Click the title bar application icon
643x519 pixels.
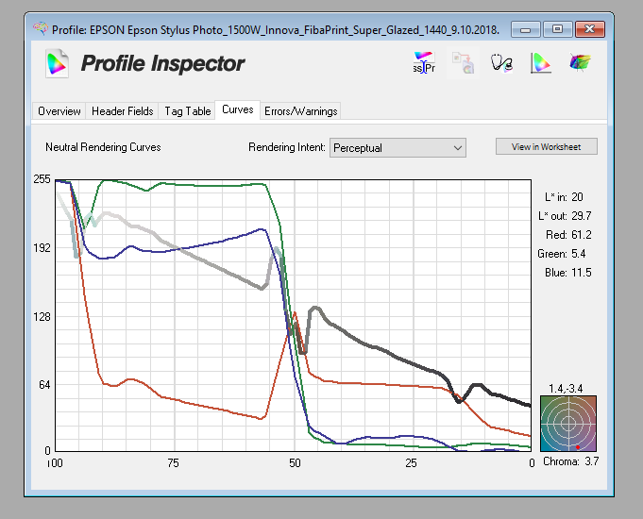(x=41, y=28)
